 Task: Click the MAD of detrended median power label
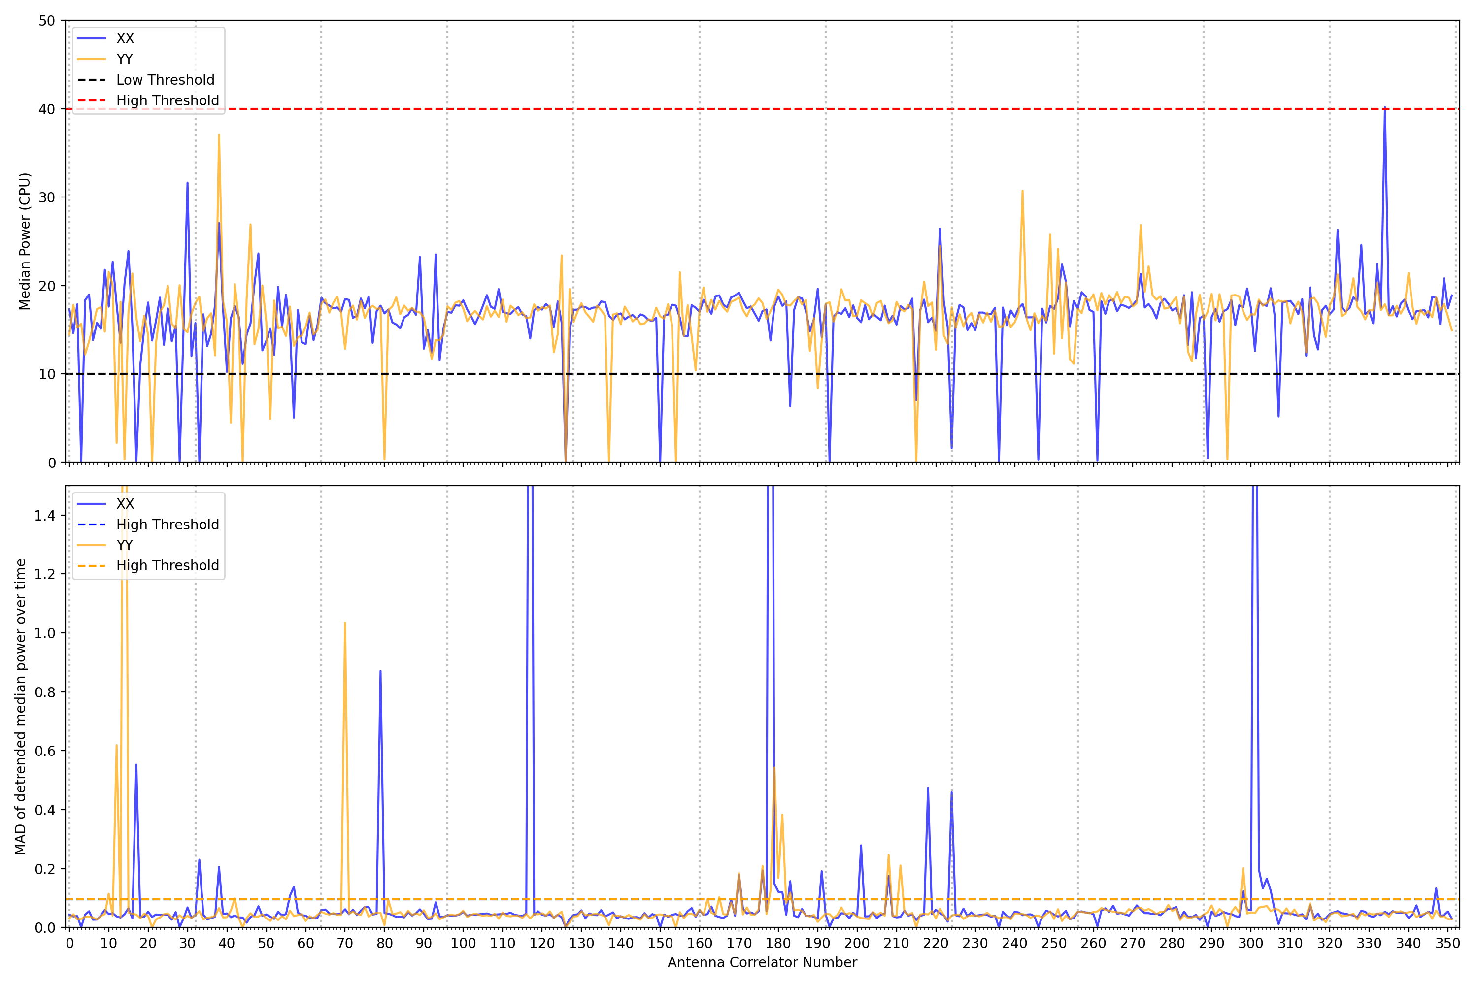pos(20,707)
